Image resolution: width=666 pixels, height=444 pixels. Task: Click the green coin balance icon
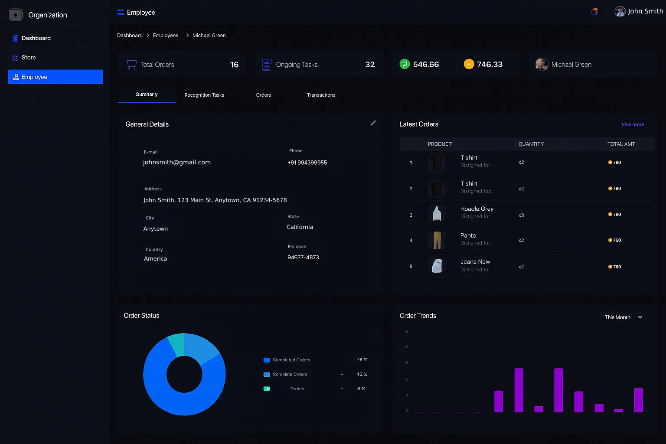405,64
